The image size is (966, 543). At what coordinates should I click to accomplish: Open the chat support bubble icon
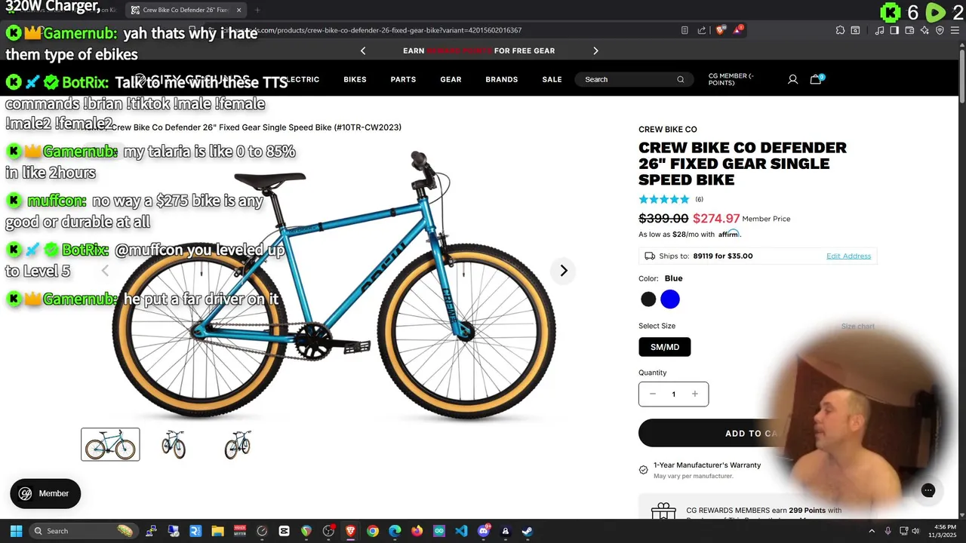coord(928,491)
